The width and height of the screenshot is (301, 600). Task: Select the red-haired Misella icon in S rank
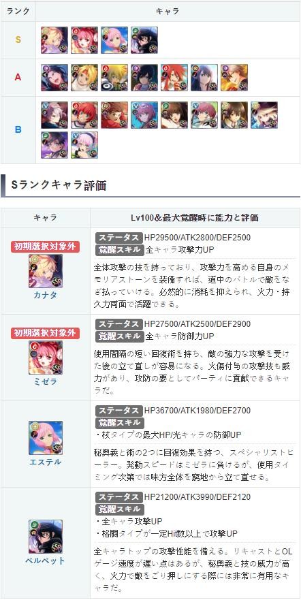[x=84, y=40]
